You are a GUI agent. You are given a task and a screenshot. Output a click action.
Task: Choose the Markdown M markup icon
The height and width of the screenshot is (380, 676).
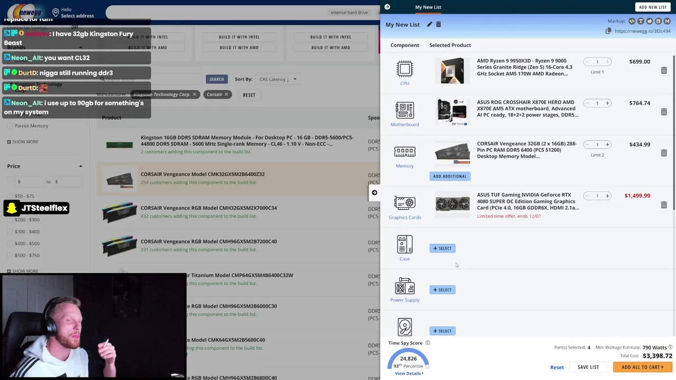(667, 21)
